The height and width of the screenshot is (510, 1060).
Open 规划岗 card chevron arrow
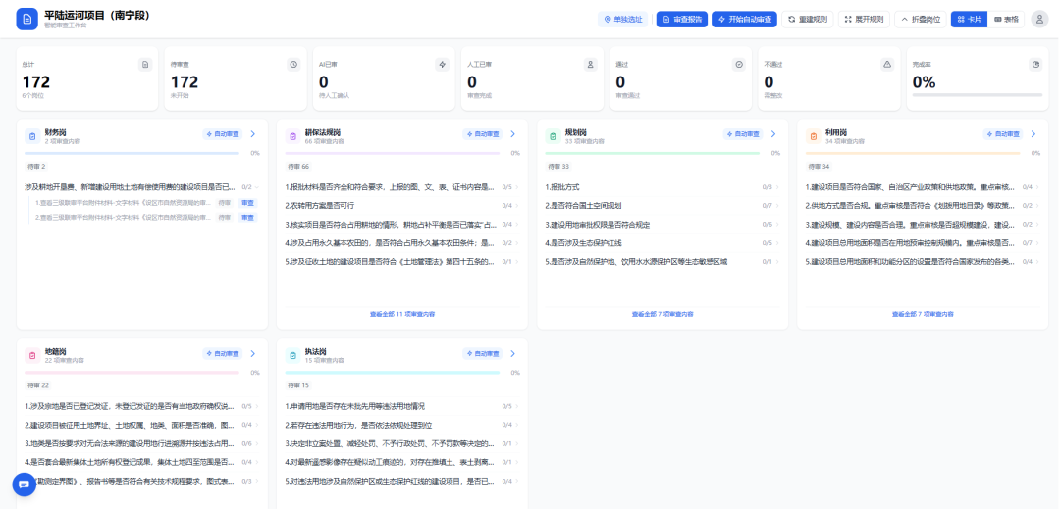[x=773, y=134]
